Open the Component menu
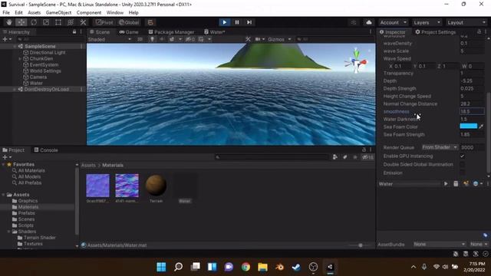 [89, 12]
